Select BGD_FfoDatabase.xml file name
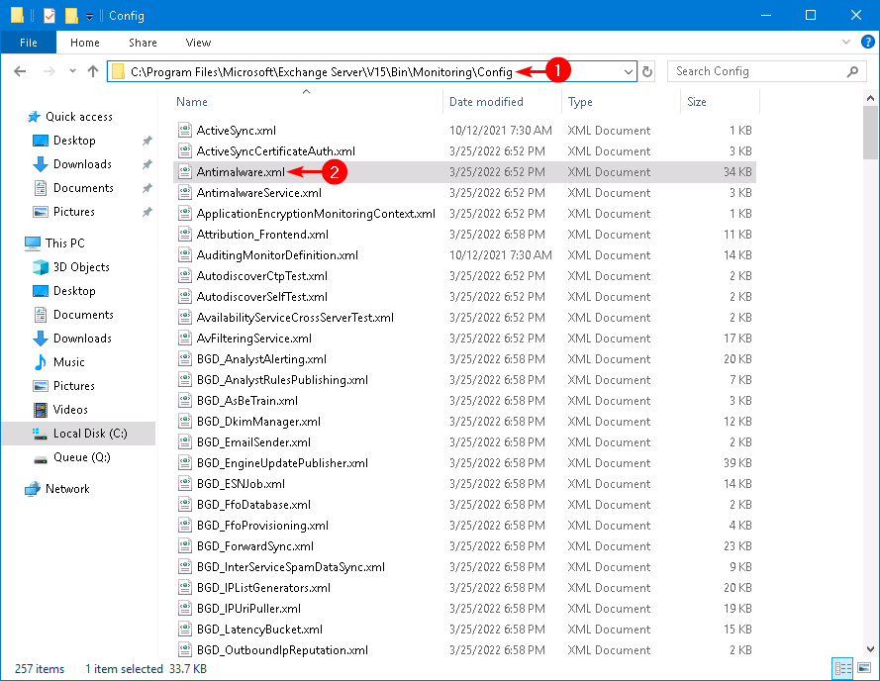Image resolution: width=880 pixels, height=681 pixels. [x=253, y=505]
